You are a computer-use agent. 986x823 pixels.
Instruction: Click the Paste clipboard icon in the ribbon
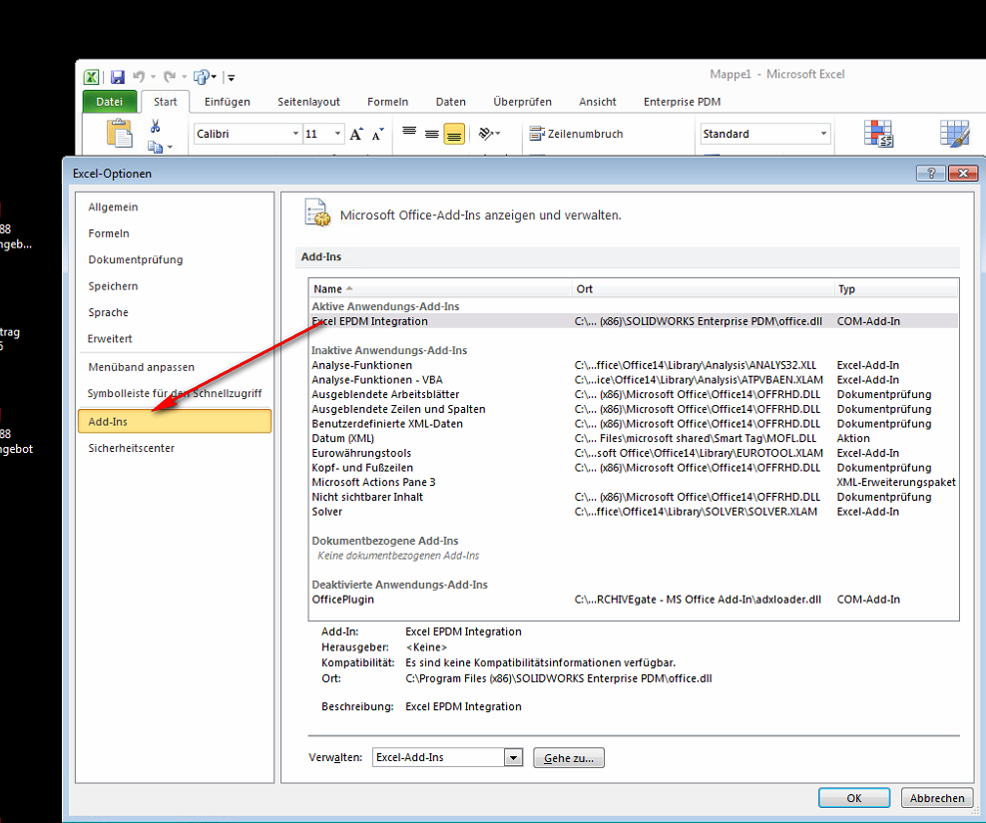click(x=120, y=134)
